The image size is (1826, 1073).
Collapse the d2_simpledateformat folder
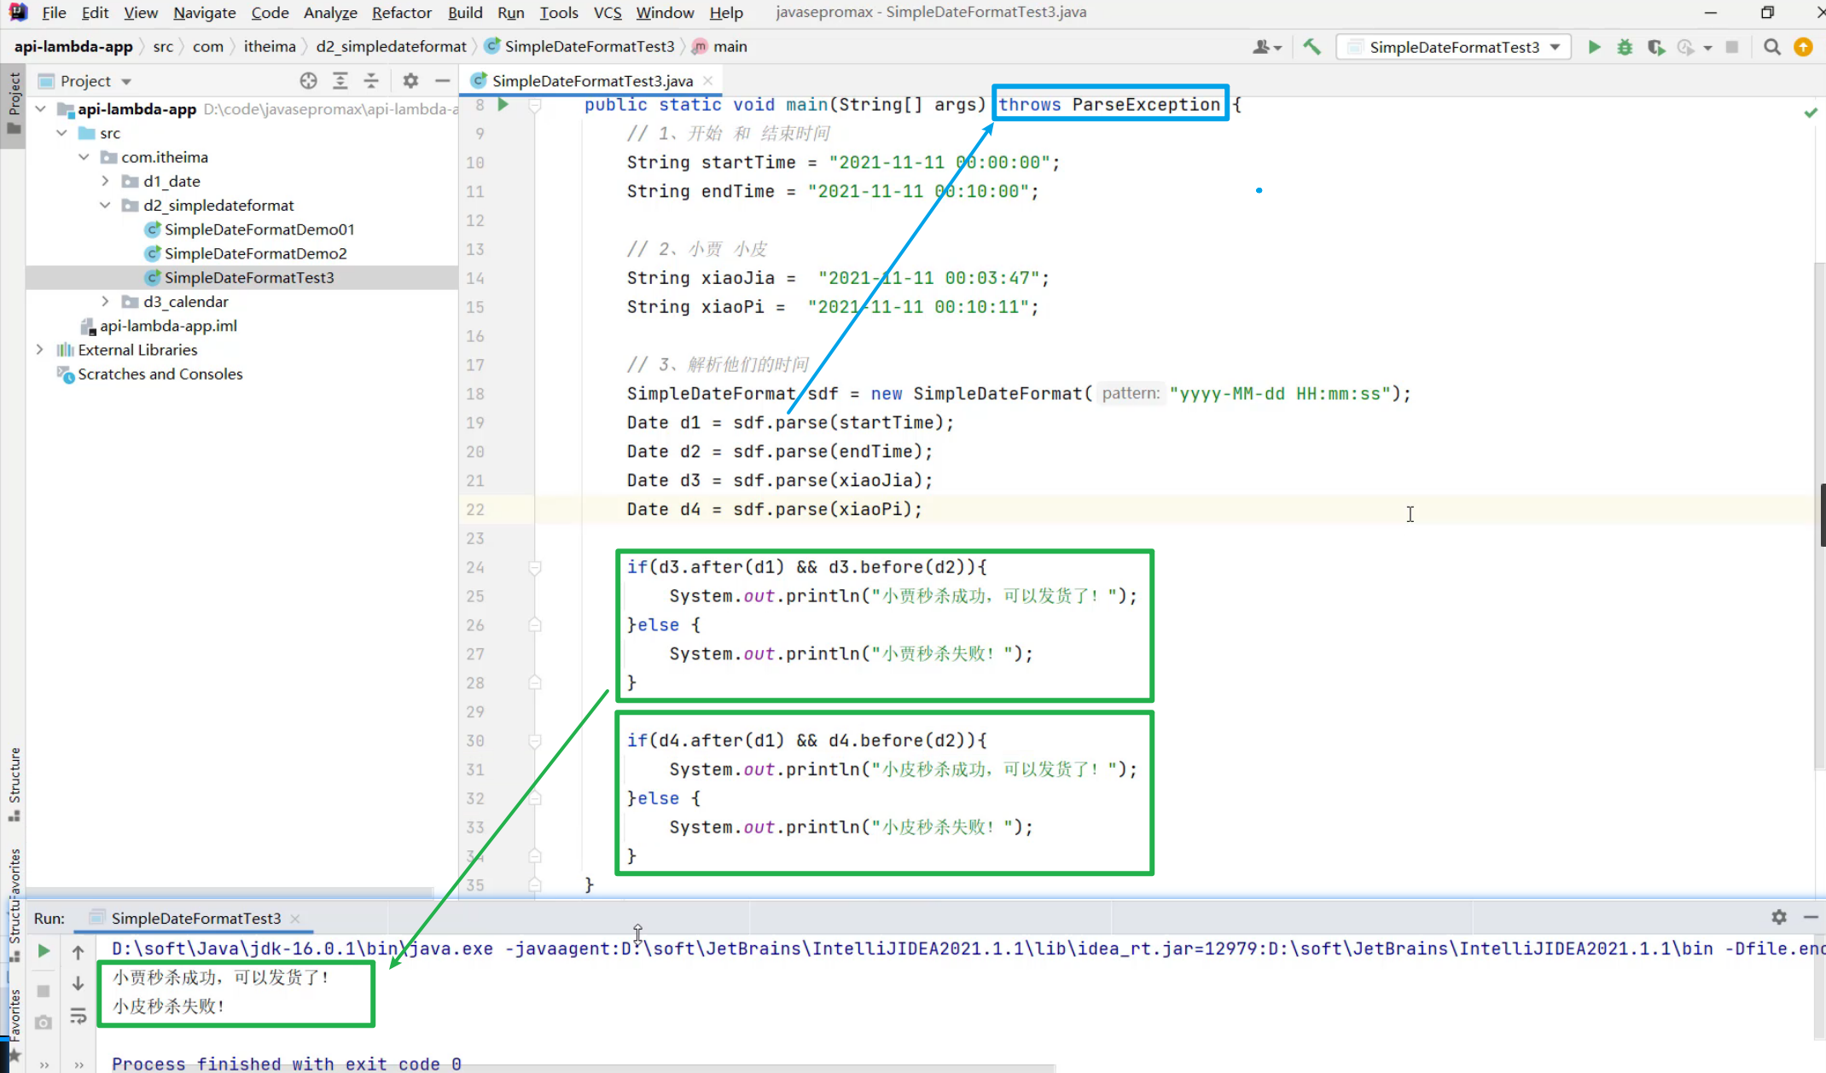click(x=105, y=205)
